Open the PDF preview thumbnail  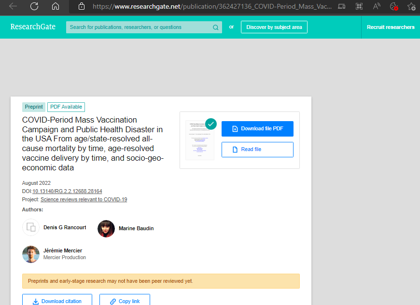200,140
